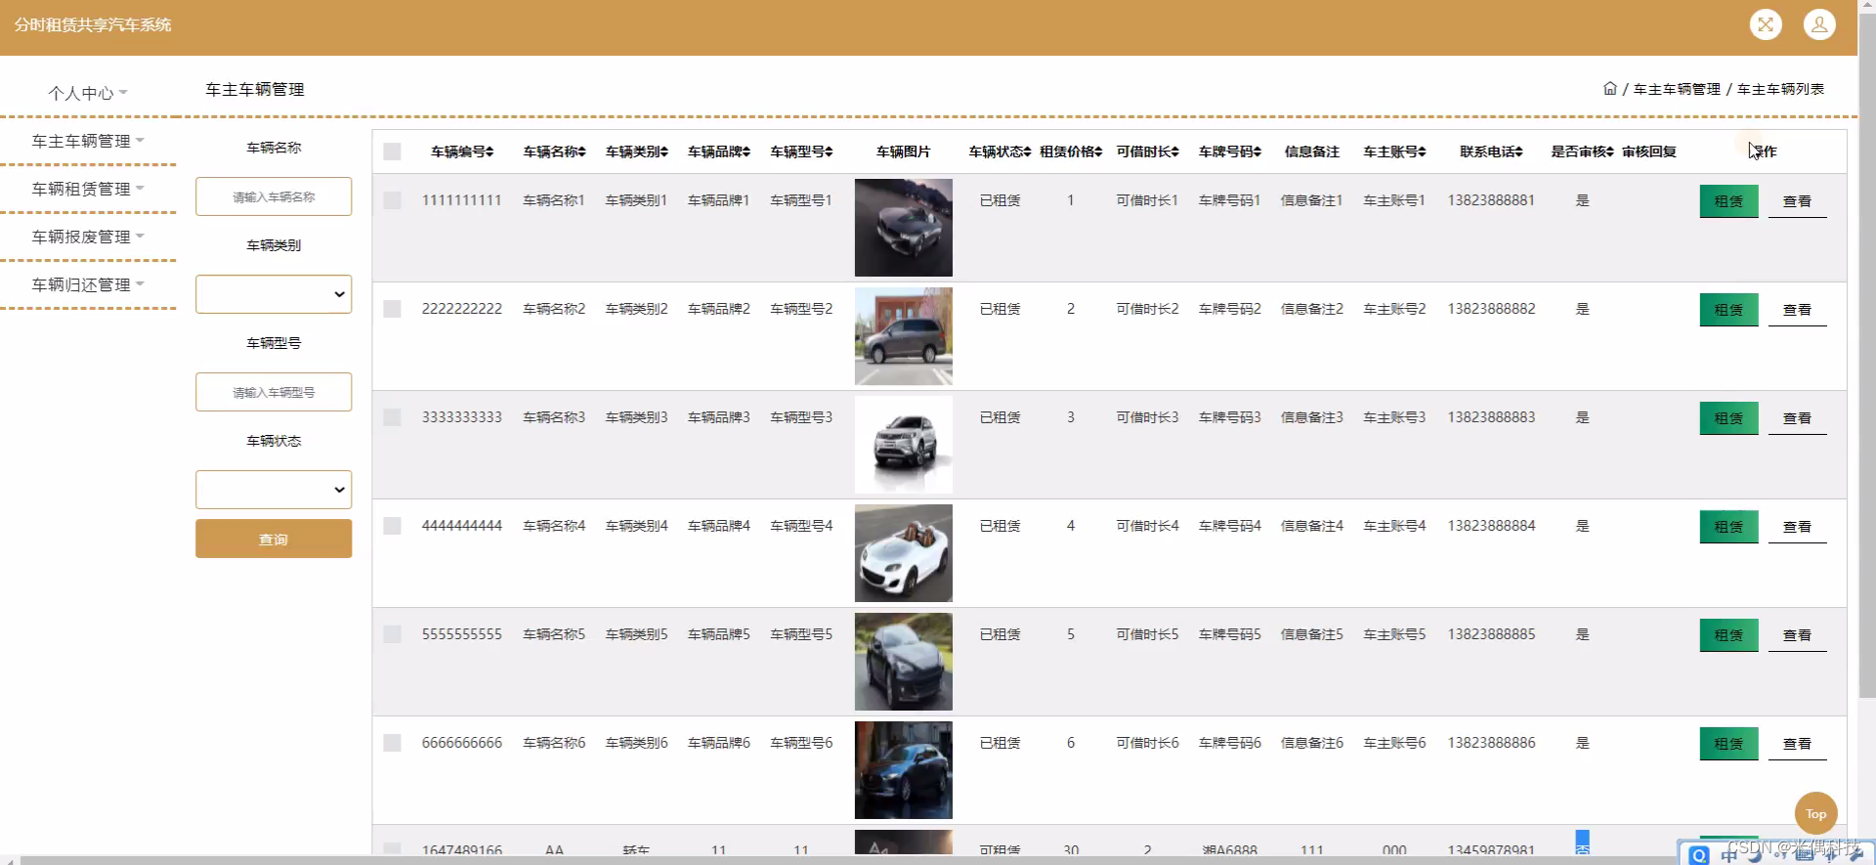1876x865 pixels.
Task: Open blue car thumbnail of vehicle 6666666666
Action: coord(903,770)
